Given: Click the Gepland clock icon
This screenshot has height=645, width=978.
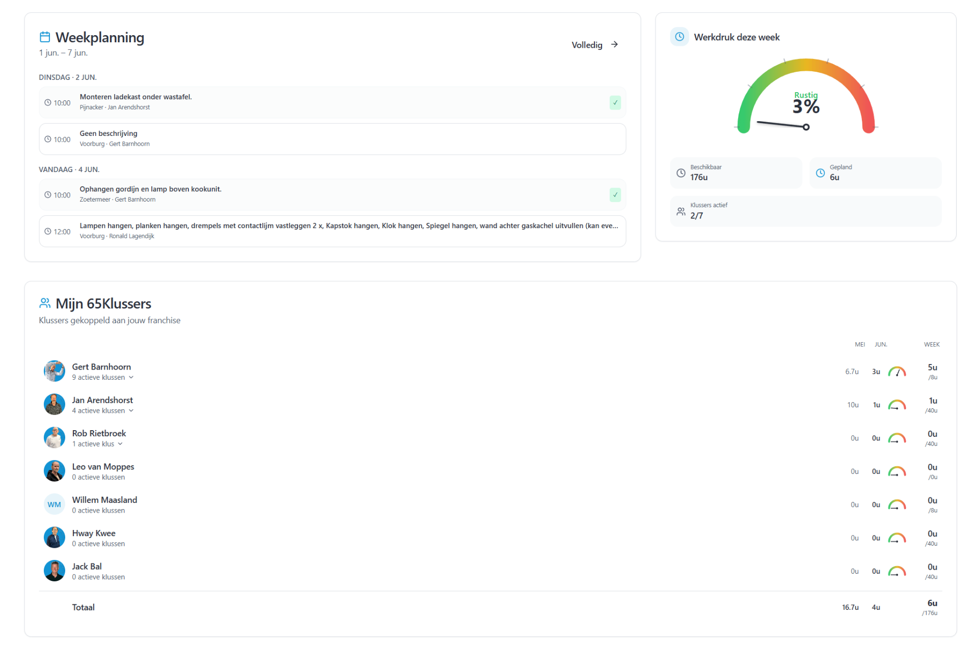Looking at the screenshot, I should (x=820, y=173).
